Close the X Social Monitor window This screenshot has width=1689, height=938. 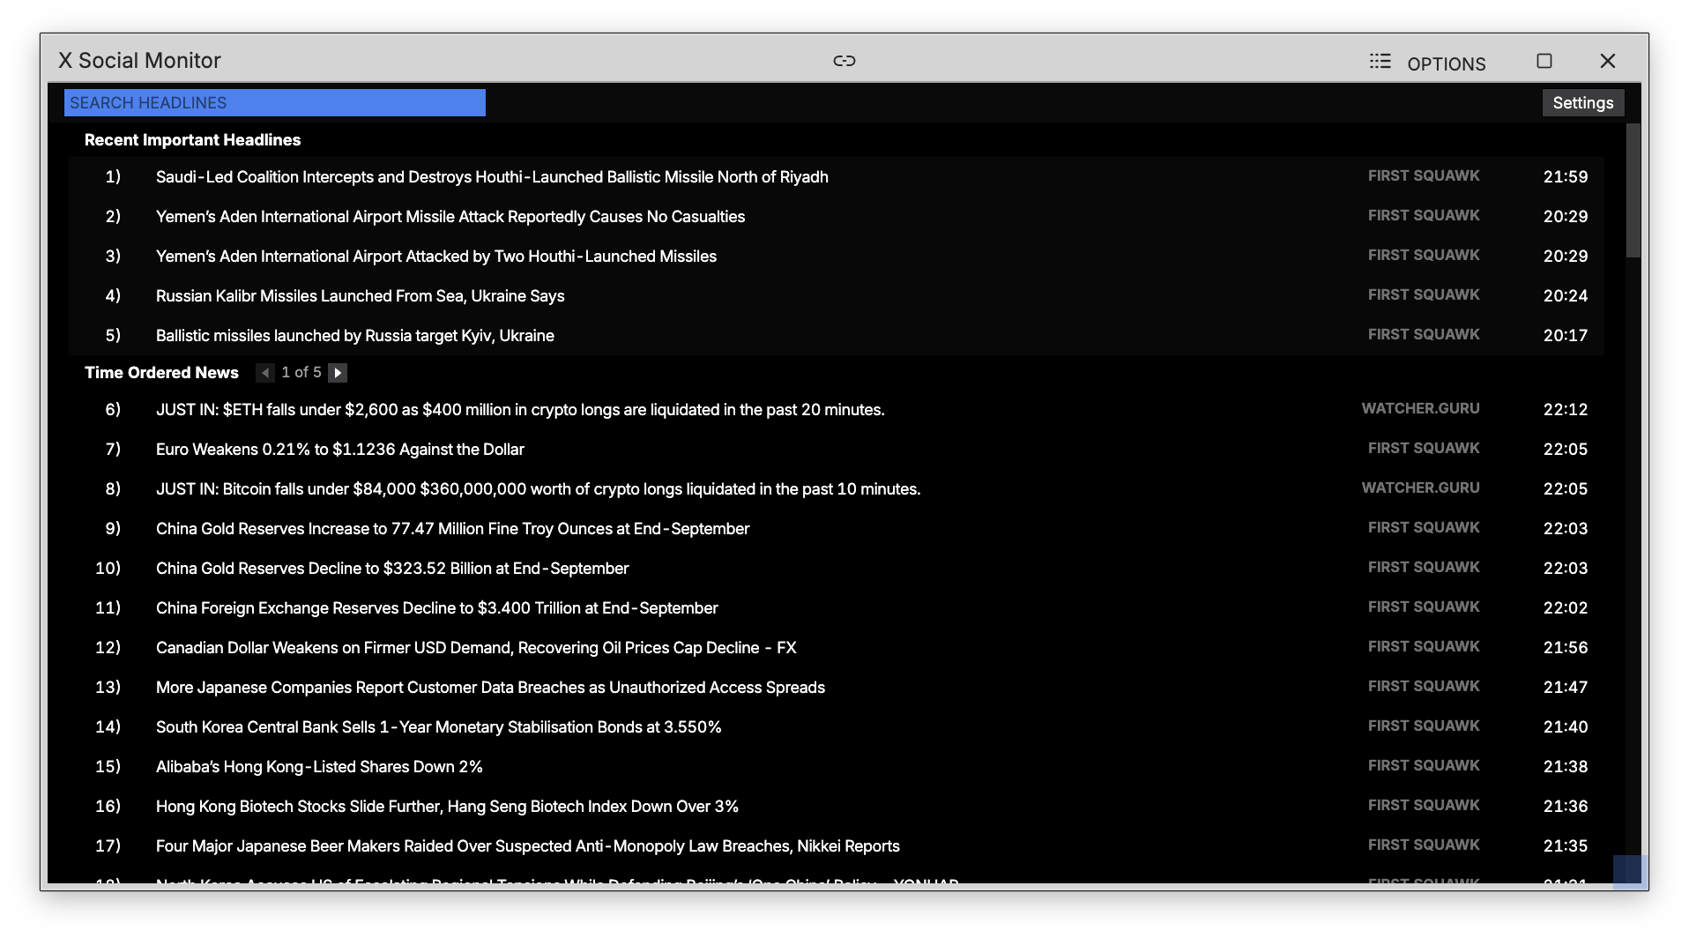[x=1607, y=61]
